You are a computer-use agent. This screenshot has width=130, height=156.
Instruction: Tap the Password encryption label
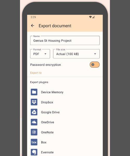[x=45, y=65]
